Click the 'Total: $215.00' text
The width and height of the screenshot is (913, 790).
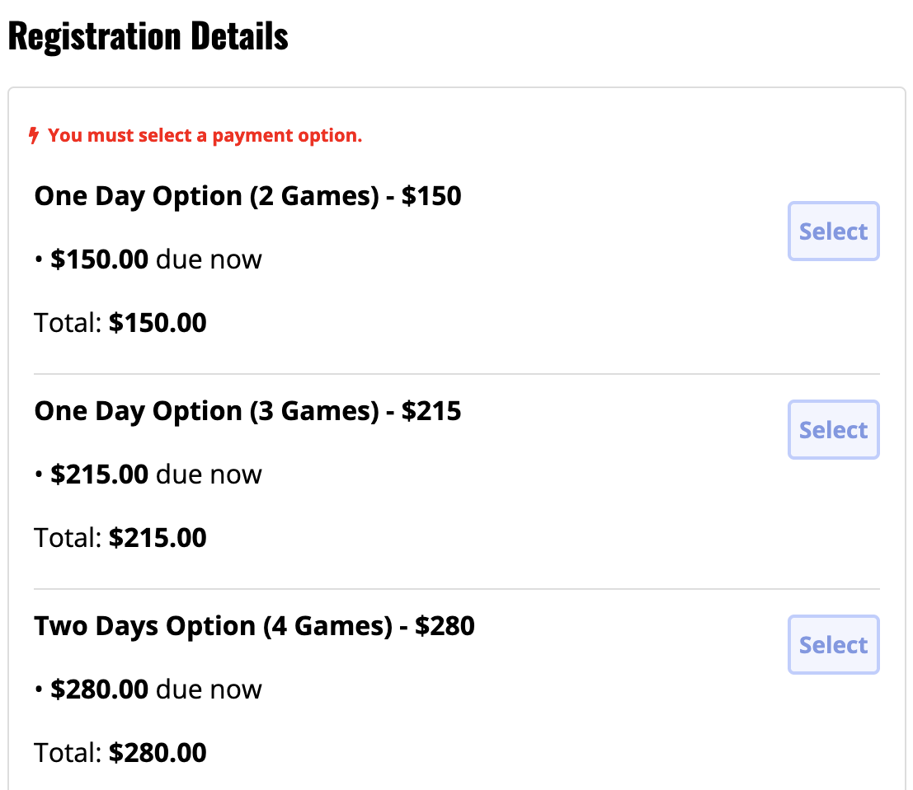tap(120, 538)
